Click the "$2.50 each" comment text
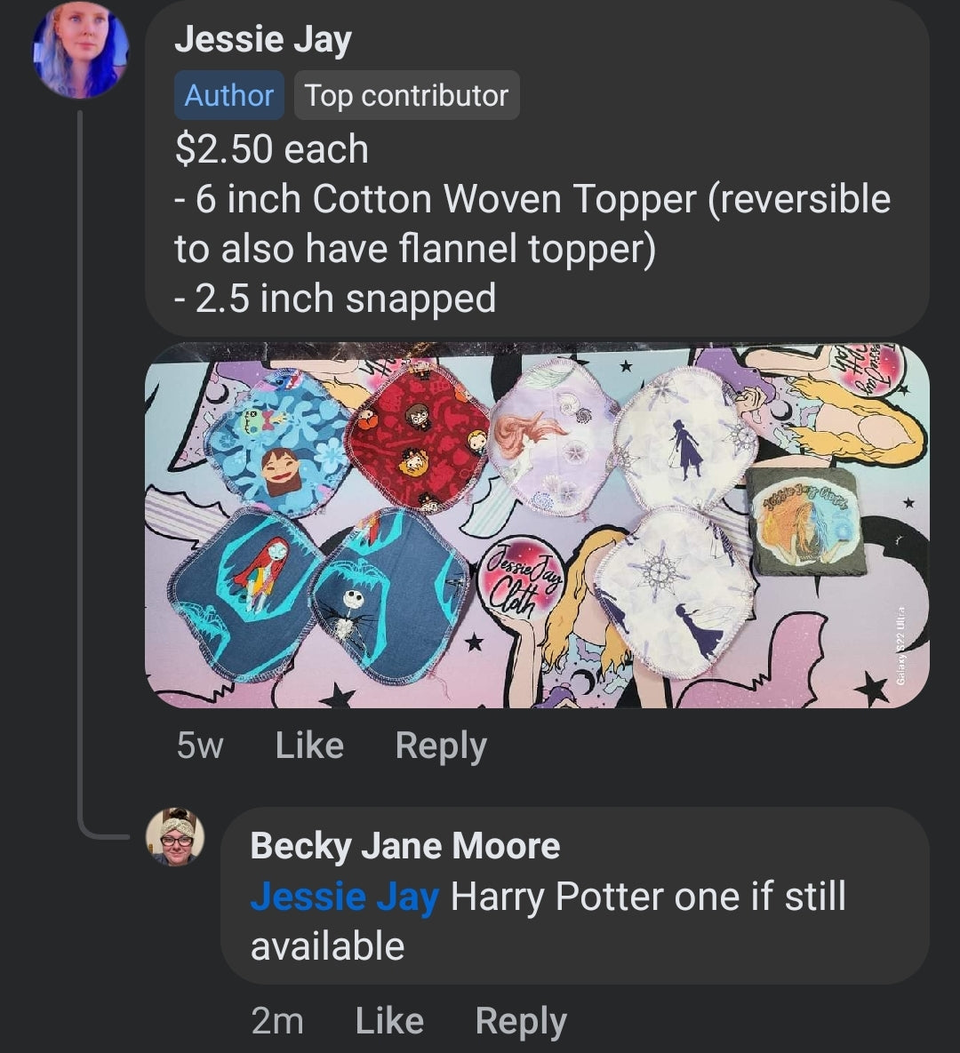960x1053 pixels. click(x=271, y=148)
